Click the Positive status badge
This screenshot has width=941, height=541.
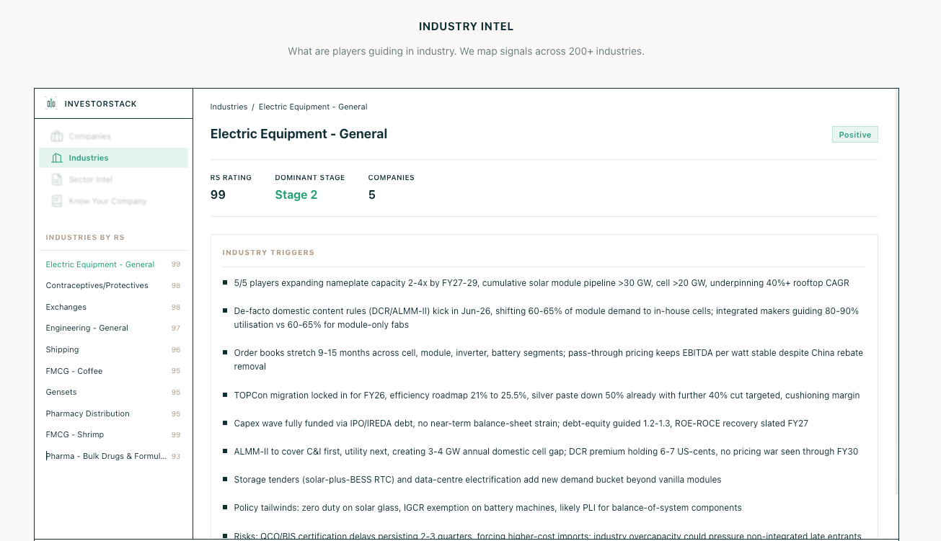point(854,135)
